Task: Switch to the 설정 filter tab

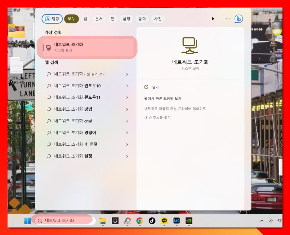Action: click(126, 19)
